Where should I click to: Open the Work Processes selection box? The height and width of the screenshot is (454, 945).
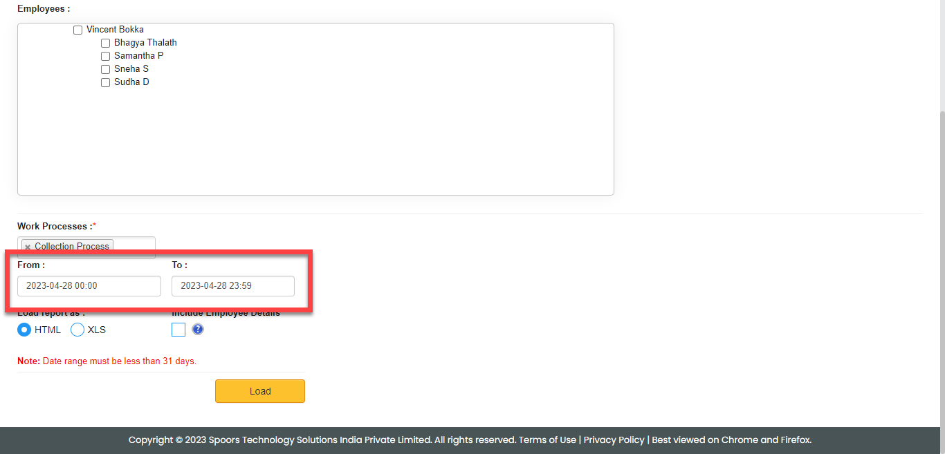[x=134, y=246]
